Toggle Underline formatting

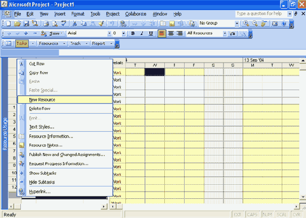pos(151,33)
